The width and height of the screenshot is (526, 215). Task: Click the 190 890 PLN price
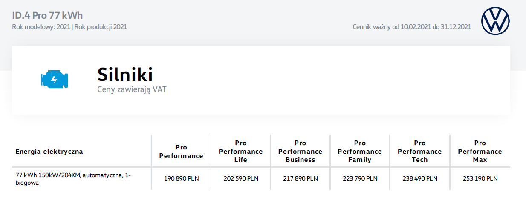click(181, 179)
